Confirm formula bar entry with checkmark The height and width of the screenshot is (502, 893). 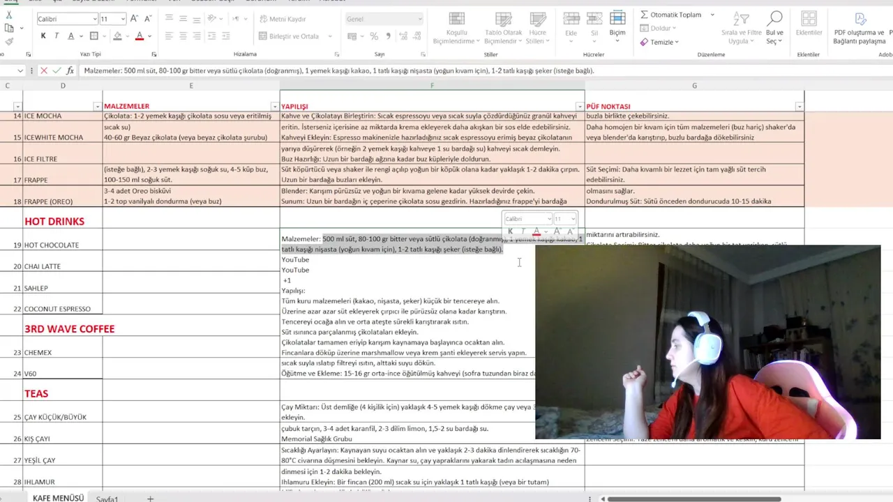57,70
